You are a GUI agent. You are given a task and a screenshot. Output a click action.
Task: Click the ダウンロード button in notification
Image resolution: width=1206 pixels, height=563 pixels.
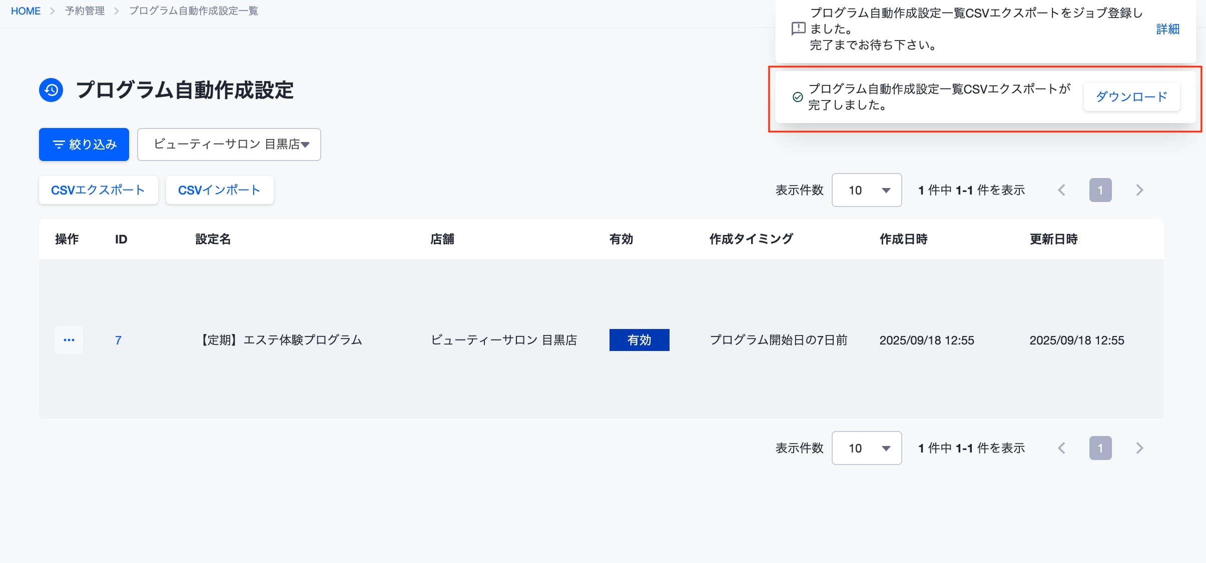(1131, 97)
